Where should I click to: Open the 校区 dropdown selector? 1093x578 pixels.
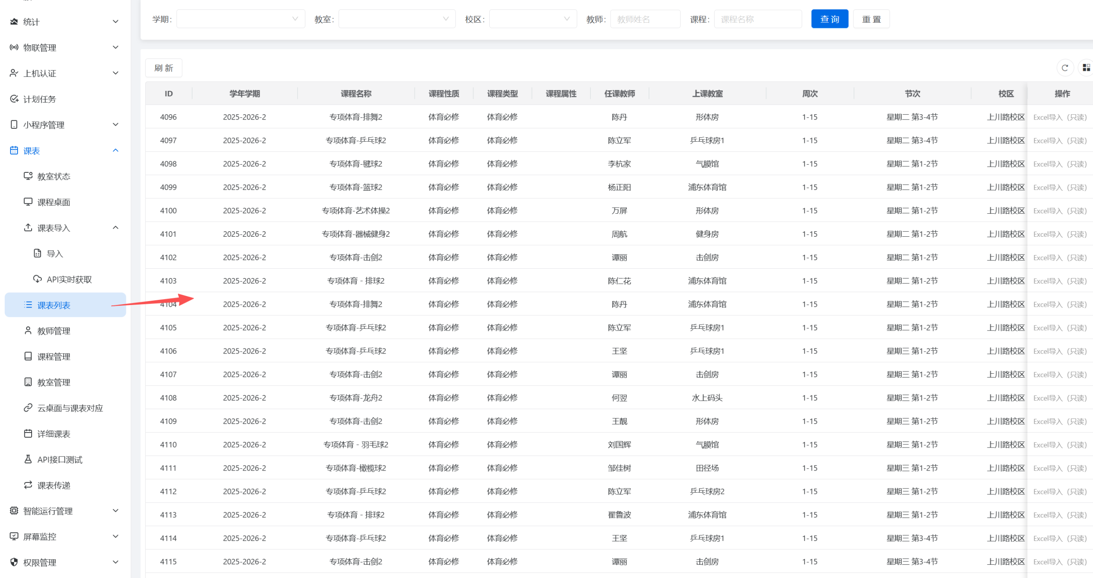532,19
